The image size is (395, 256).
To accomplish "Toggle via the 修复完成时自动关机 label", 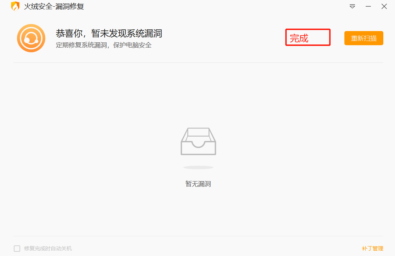I will click(48, 249).
